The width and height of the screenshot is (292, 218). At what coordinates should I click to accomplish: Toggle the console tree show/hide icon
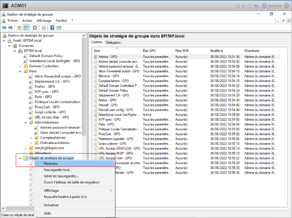pos(26,28)
